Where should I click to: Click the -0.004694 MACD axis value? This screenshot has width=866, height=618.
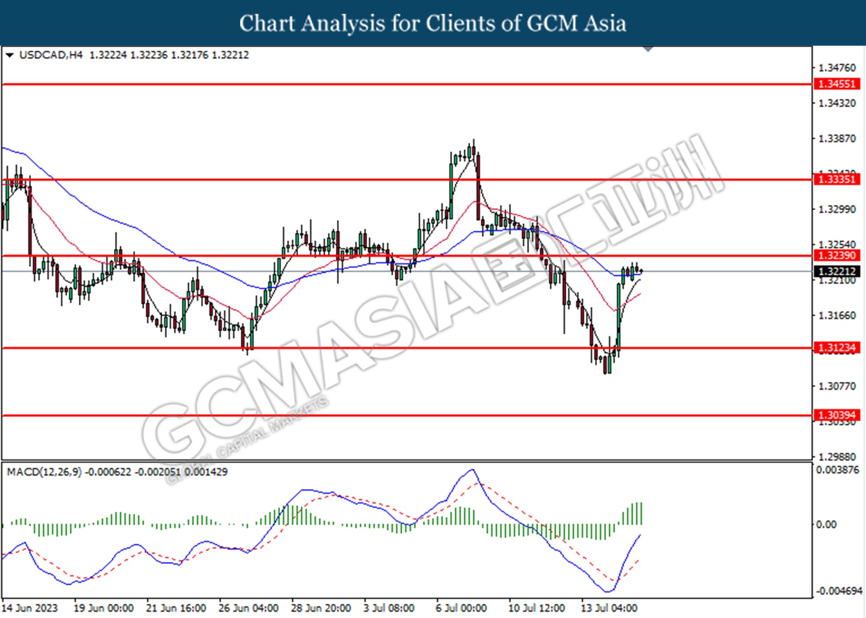[839, 591]
